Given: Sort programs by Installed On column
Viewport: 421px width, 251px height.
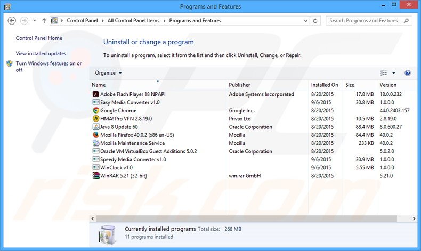Looking at the screenshot, I should pos(326,85).
